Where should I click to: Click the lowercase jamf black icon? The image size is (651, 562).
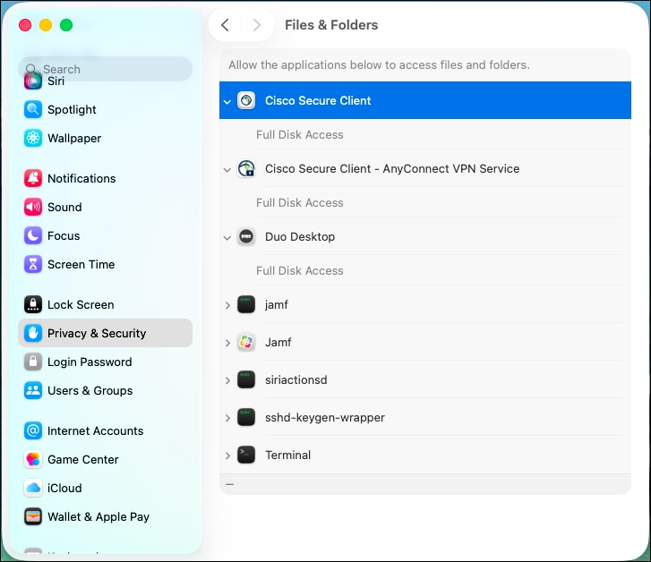(x=246, y=304)
